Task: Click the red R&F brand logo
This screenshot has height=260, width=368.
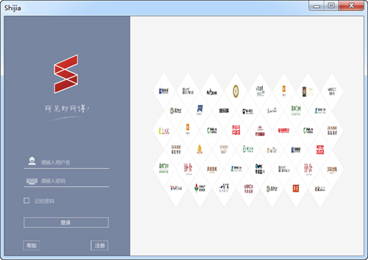Action: pyautogui.click(x=296, y=188)
